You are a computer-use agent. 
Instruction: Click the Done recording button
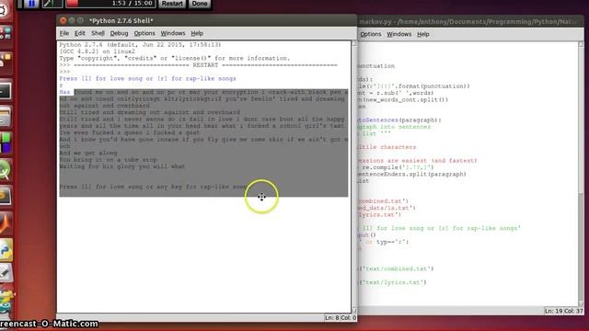click(x=199, y=4)
